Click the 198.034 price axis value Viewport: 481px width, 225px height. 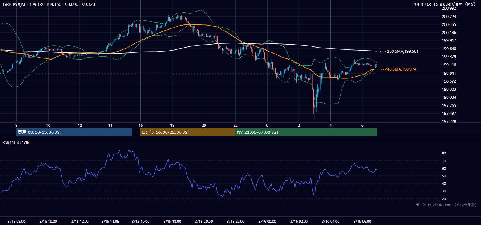click(449, 97)
